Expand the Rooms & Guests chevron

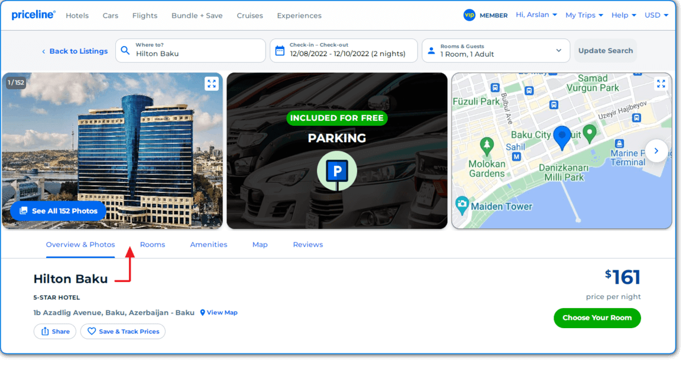pyautogui.click(x=558, y=50)
